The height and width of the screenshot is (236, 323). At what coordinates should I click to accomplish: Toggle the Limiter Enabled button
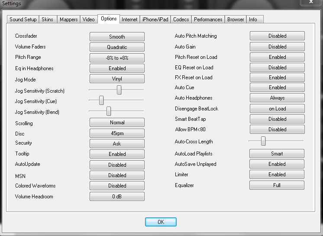277,175
